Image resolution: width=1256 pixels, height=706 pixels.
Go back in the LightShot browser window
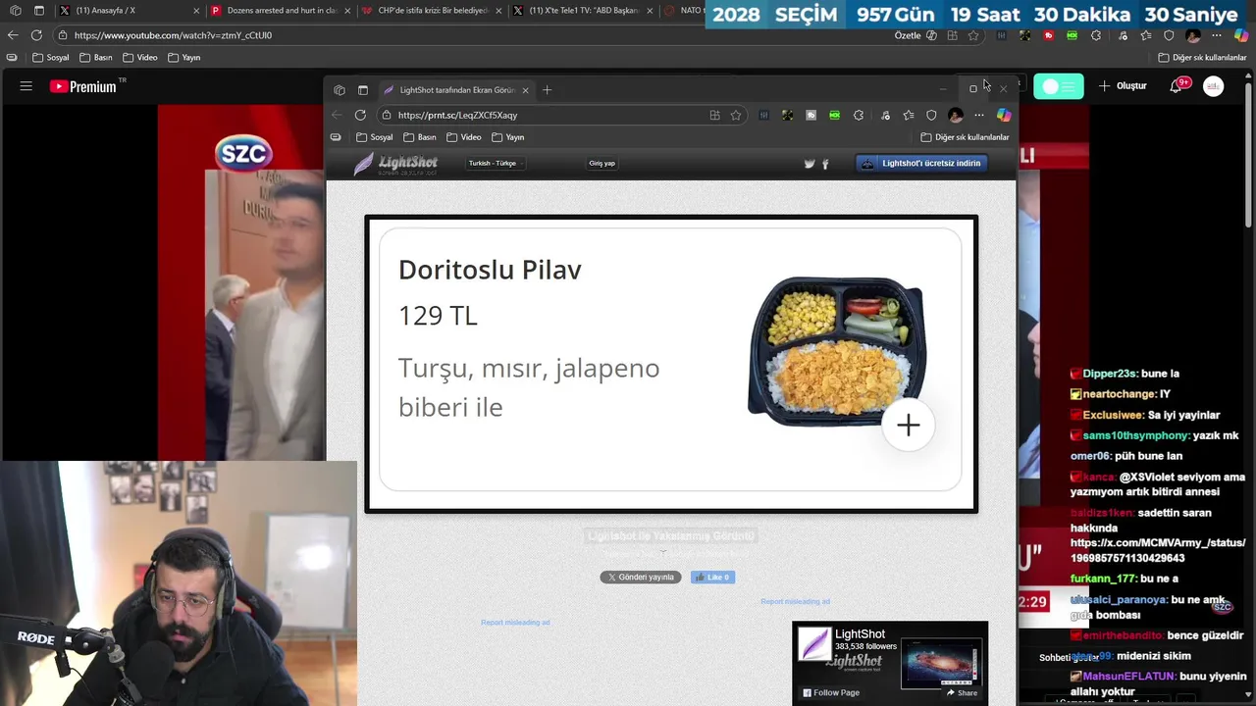click(338, 115)
